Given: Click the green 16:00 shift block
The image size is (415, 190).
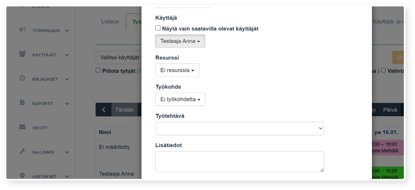Looking at the screenshot, I should pos(388,173).
